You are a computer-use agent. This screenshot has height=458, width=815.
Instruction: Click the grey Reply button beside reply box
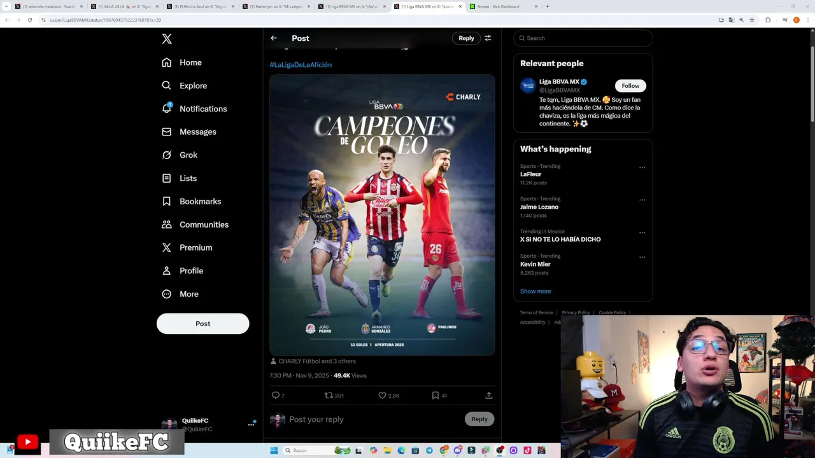[x=479, y=419]
